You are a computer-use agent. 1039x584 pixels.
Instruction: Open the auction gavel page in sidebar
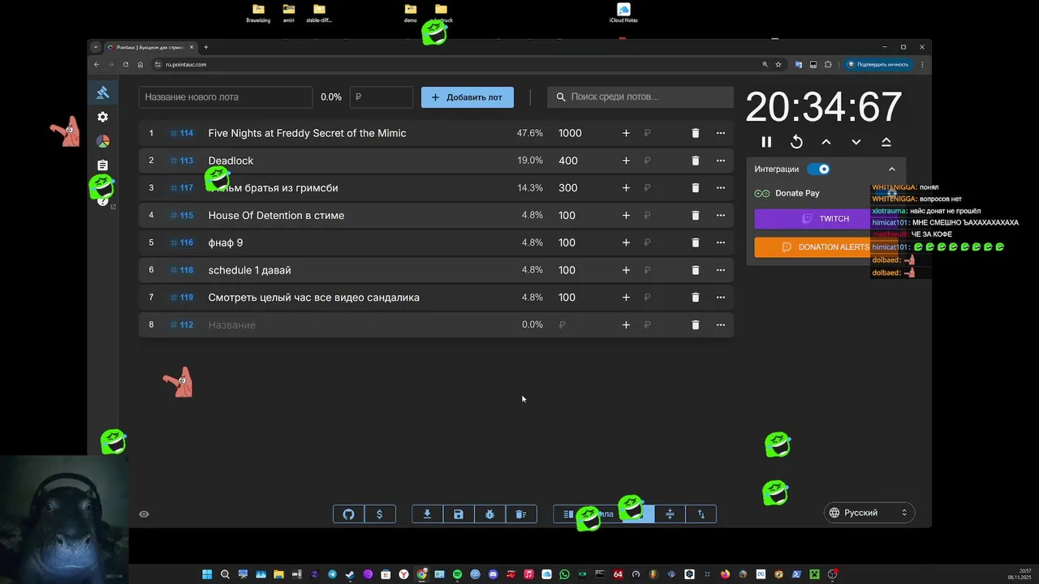pos(103,92)
